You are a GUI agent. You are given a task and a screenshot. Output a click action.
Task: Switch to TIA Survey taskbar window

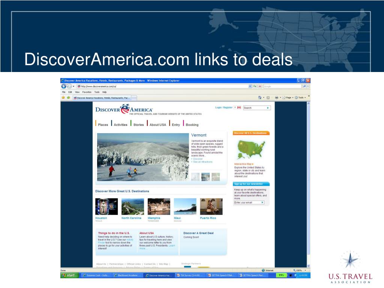[x=190, y=275]
